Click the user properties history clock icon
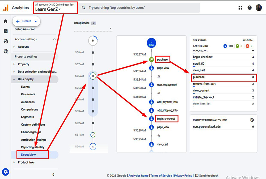The width and height of the screenshot is (266, 179). click(x=252, y=120)
